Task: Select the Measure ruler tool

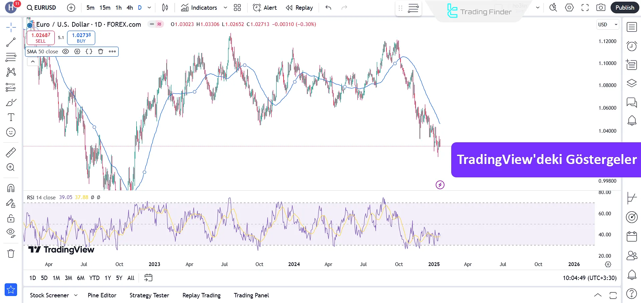Action: point(10,152)
